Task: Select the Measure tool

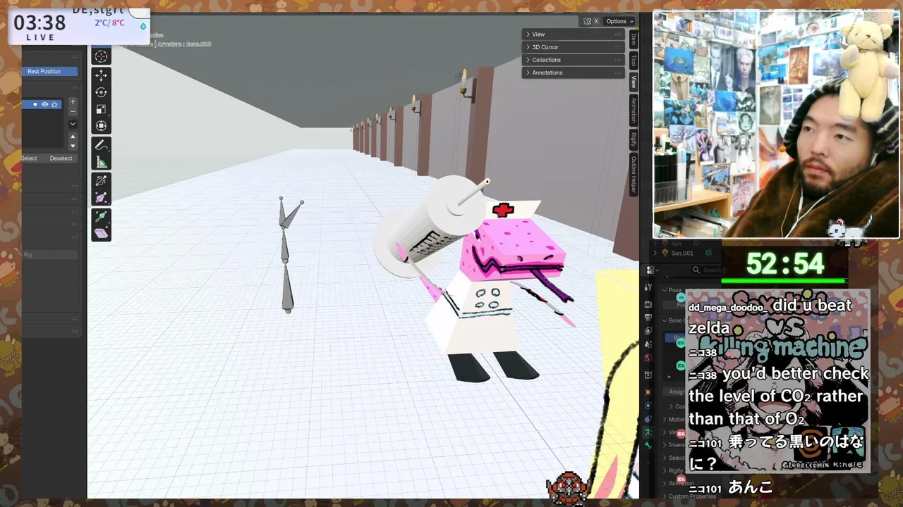Action: tap(101, 163)
